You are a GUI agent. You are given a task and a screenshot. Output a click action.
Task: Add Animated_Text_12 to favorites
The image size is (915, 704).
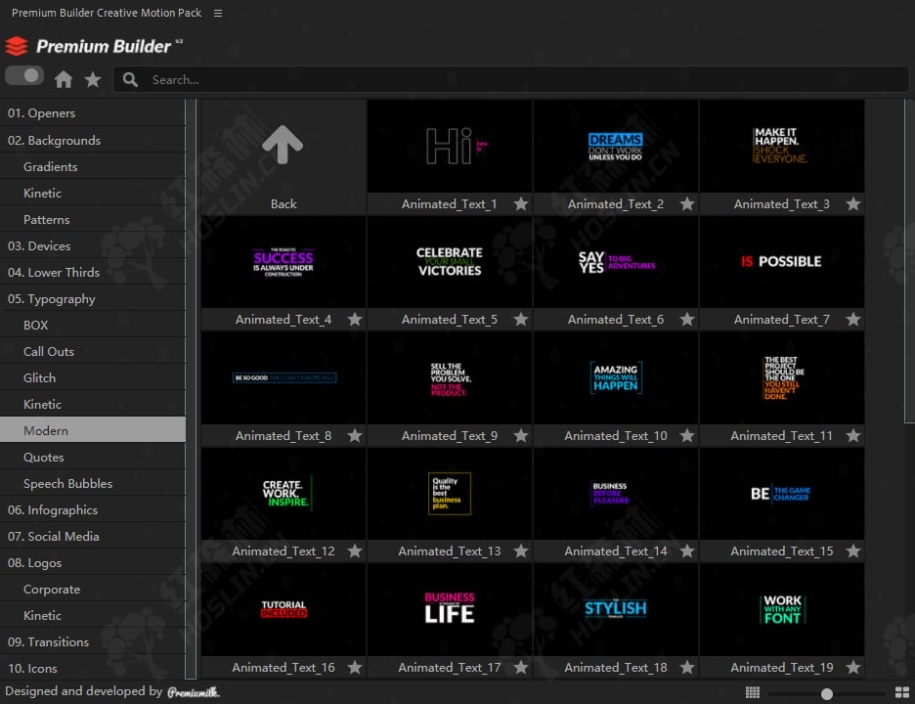355,551
